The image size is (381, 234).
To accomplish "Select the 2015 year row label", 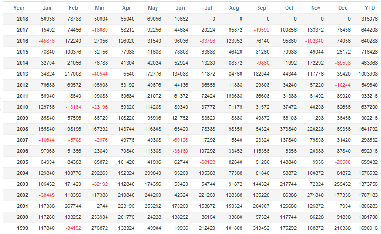I will pos(22,52).
